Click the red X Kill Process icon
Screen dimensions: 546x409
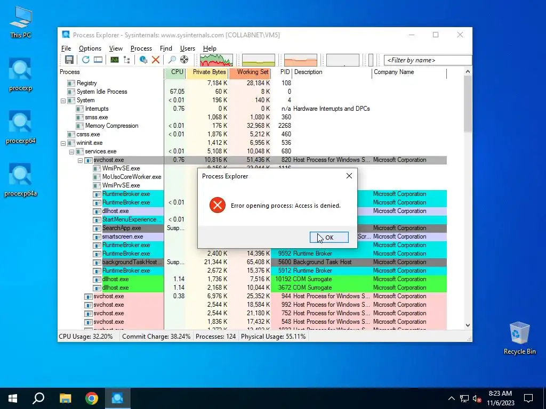coord(156,60)
